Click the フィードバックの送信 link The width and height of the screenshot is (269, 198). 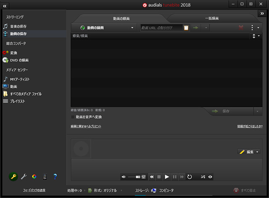coord(34,190)
